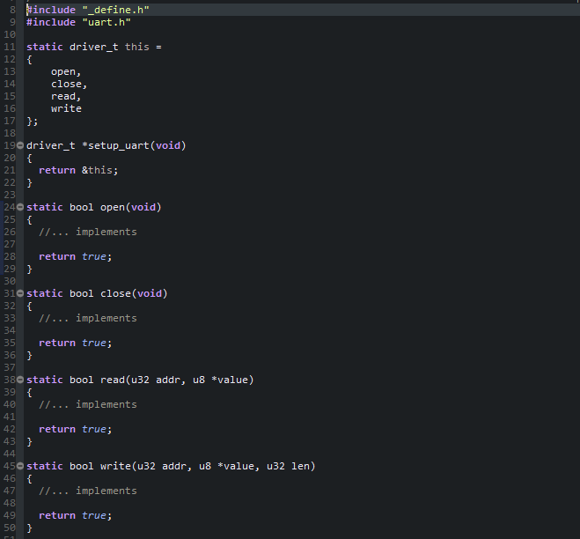Click driver_t in the static declaration
The height and width of the screenshot is (539, 580).
94,47
